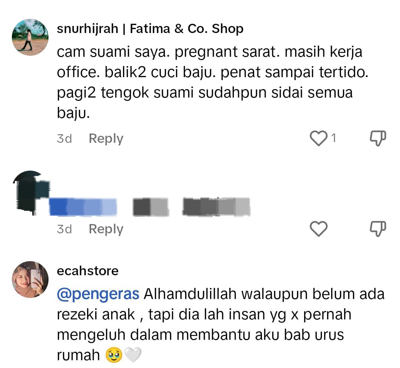400x368 pixels.
Task: Tap the white heart emoji after rumah
Action: click(x=133, y=355)
